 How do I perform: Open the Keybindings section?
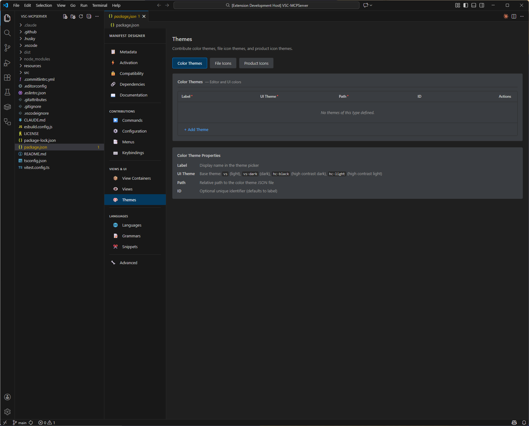click(x=135, y=153)
